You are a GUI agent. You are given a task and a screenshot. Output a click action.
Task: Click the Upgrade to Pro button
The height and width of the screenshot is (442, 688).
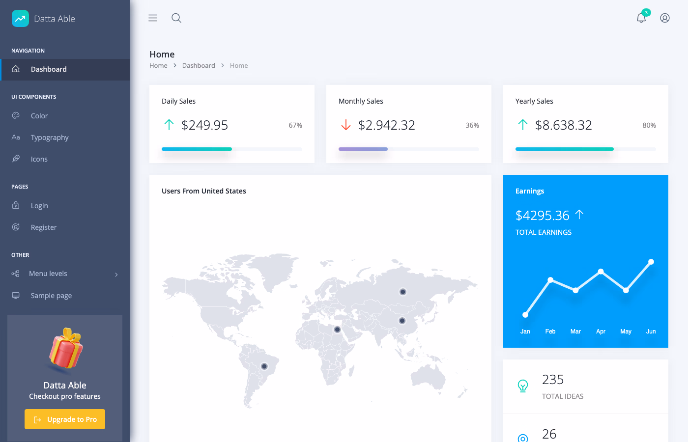point(65,419)
